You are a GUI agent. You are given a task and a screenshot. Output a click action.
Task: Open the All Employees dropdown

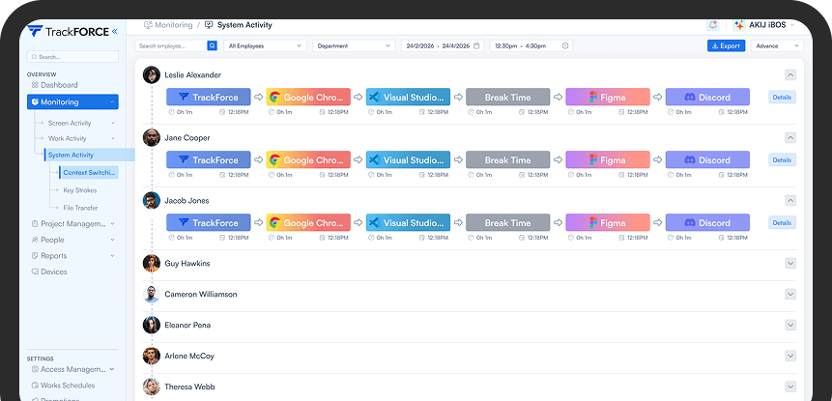(x=266, y=46)
